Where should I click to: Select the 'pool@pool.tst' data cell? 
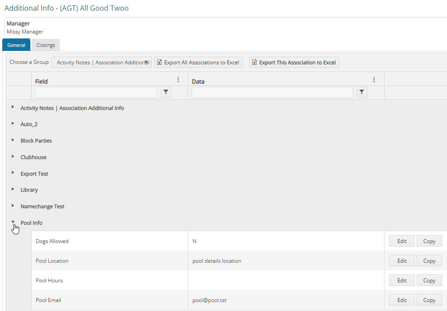286,300
